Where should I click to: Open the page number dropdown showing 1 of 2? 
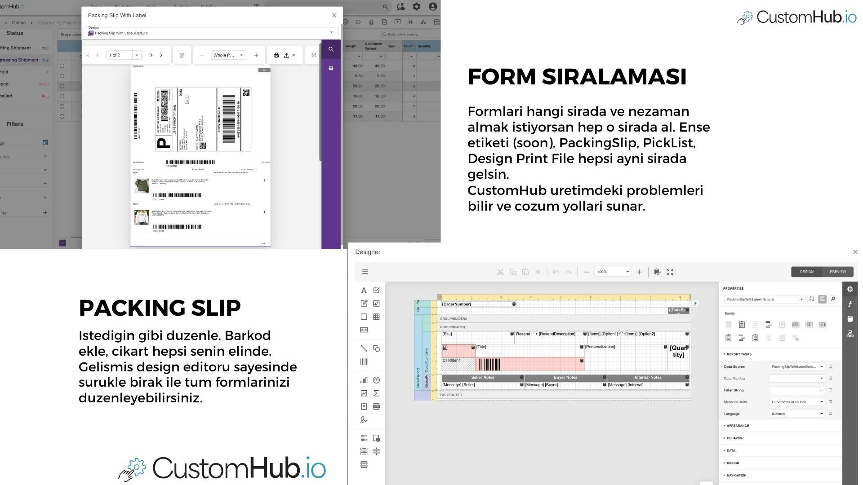click(137, 55)
